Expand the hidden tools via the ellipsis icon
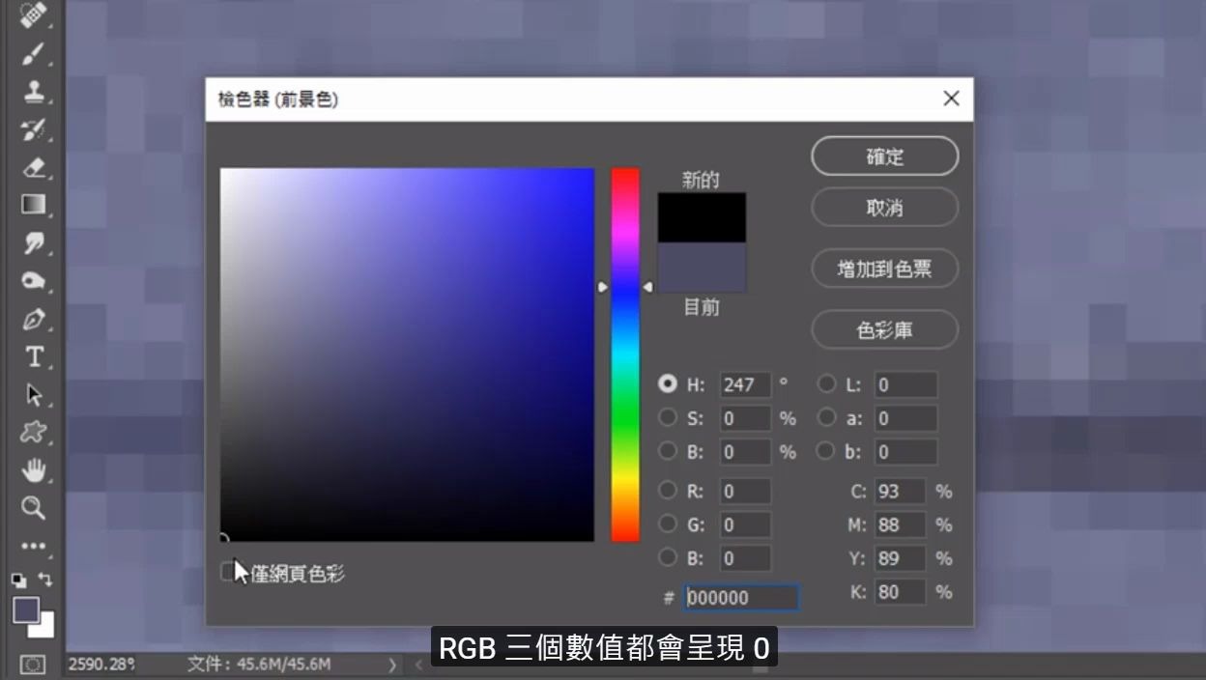The image size is (1206, 680). tap(32, 546)
